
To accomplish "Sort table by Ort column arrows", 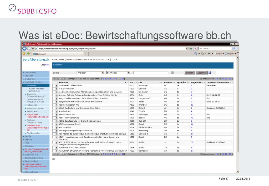I will (x=161, y=82).
